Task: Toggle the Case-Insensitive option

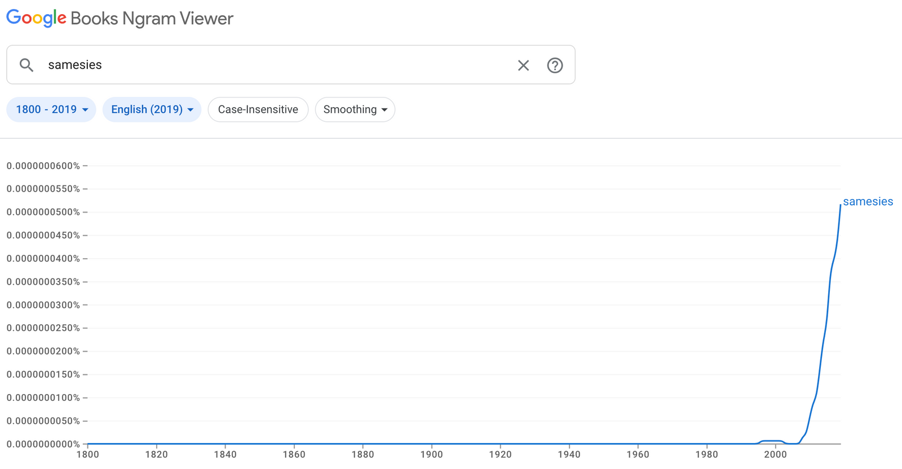Action: point(258,109)
